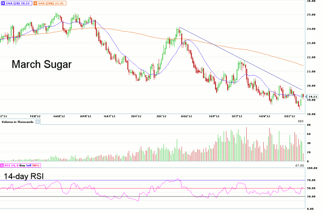Remove the SMA (200) indicator with its X
Screen dimensions: 323x213
37,3
